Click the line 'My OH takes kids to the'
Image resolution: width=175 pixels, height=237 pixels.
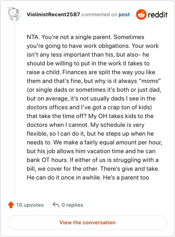coord(121,116)
